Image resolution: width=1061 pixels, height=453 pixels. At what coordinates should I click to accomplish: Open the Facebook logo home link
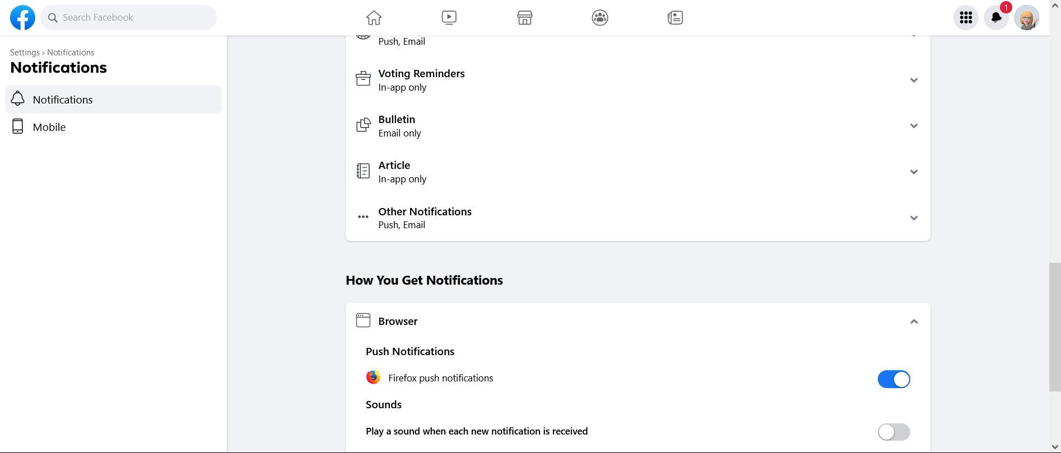[22, 17]
